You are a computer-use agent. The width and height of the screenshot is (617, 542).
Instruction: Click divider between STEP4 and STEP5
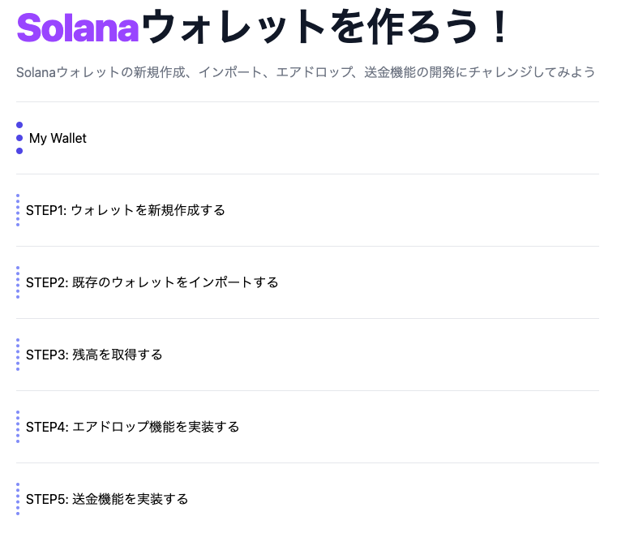click(308, 462)
